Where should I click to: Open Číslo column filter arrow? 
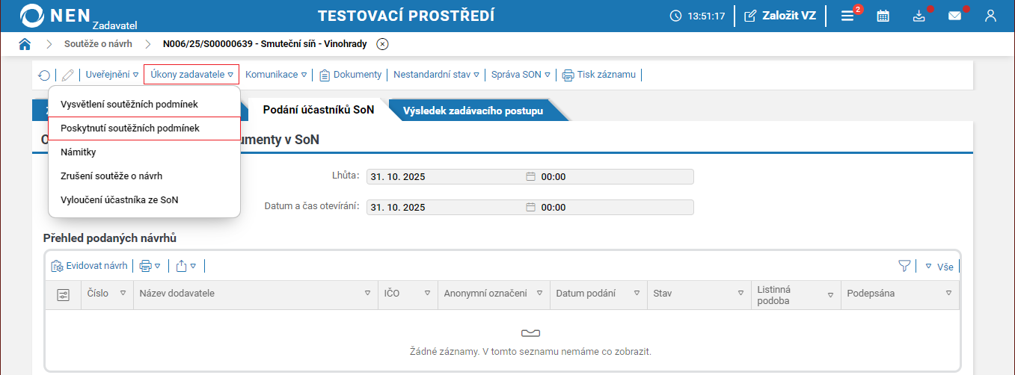point(123,294)
